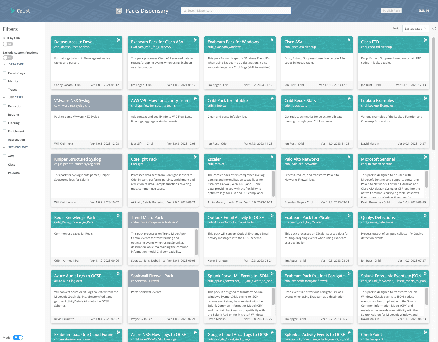
Task: Click the Cribl badge on Datasources to Devo
Action: click(x=119, y=40)
